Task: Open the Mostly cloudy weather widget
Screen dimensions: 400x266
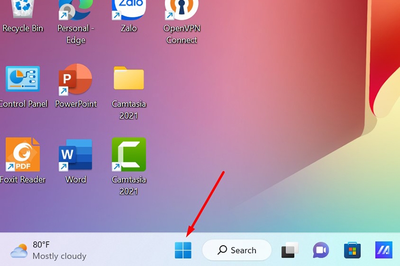Action: (x=48, y=251)
